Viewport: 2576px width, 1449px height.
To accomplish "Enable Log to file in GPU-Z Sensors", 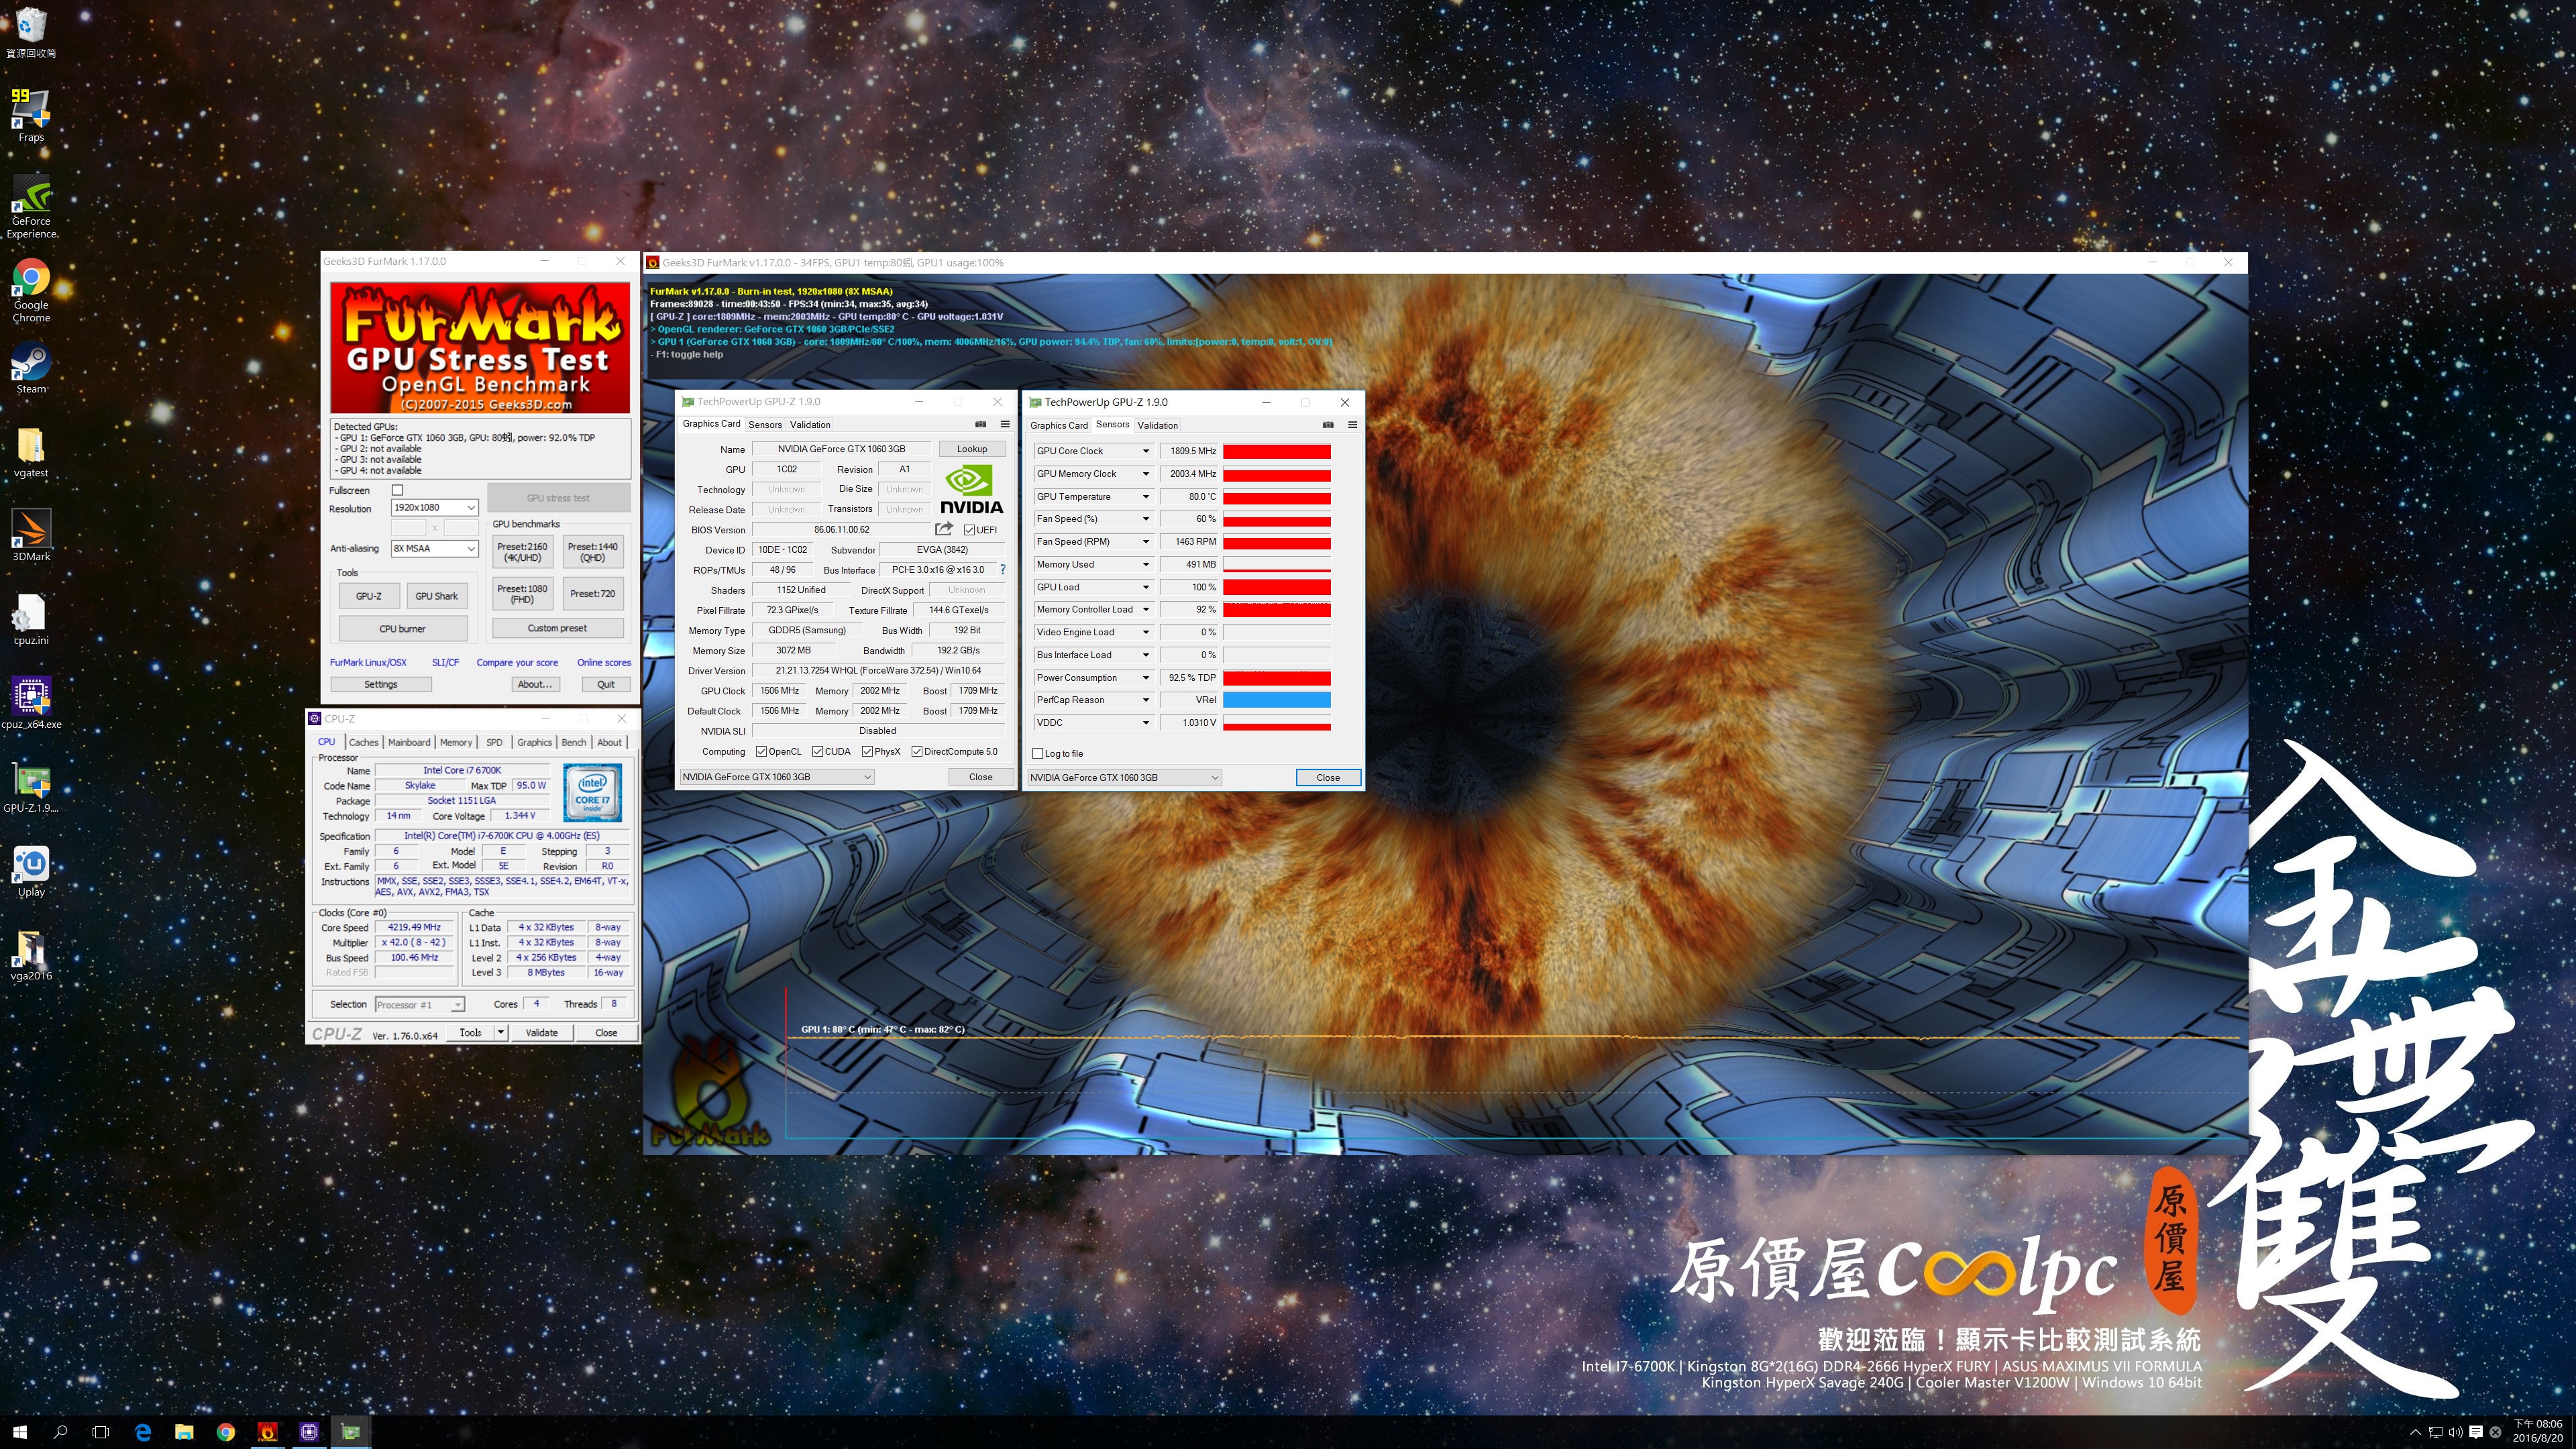I will point(1037,754).
